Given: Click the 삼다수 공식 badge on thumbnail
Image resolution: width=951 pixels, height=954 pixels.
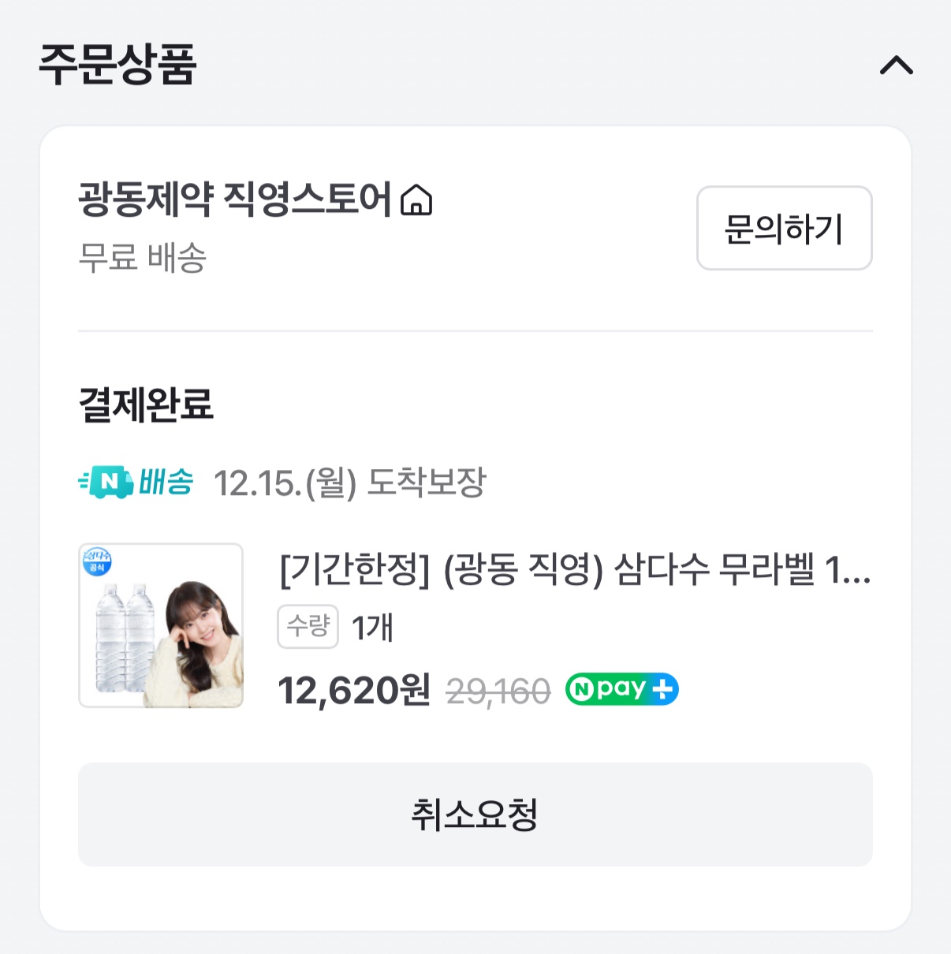Looking at the screenshot, I should [98, 561].
